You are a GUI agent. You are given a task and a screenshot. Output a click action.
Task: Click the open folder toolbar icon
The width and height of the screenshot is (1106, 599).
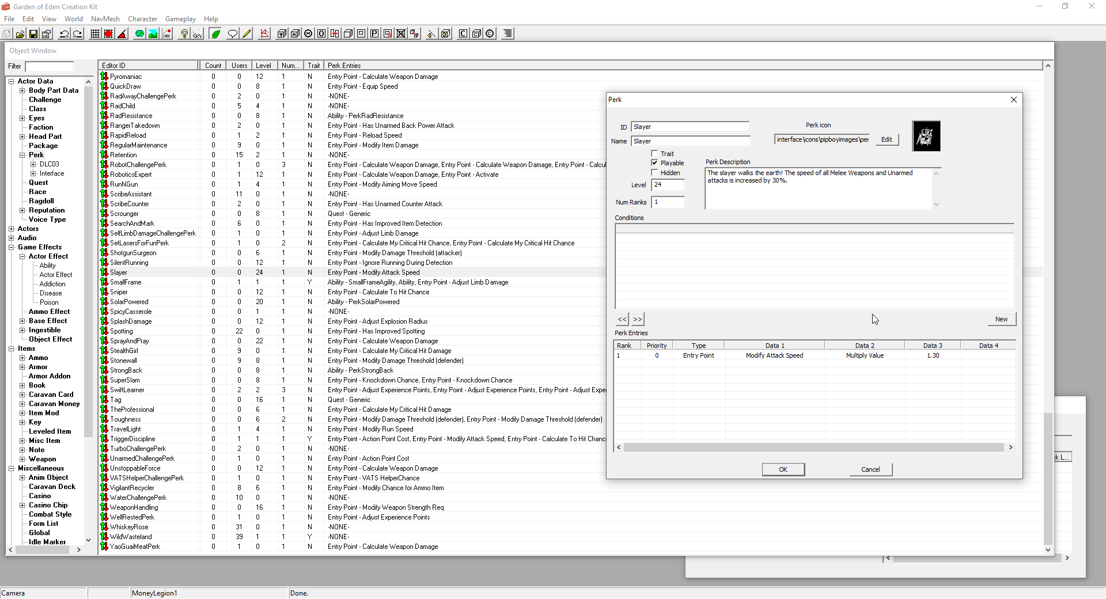pos(20,34)
